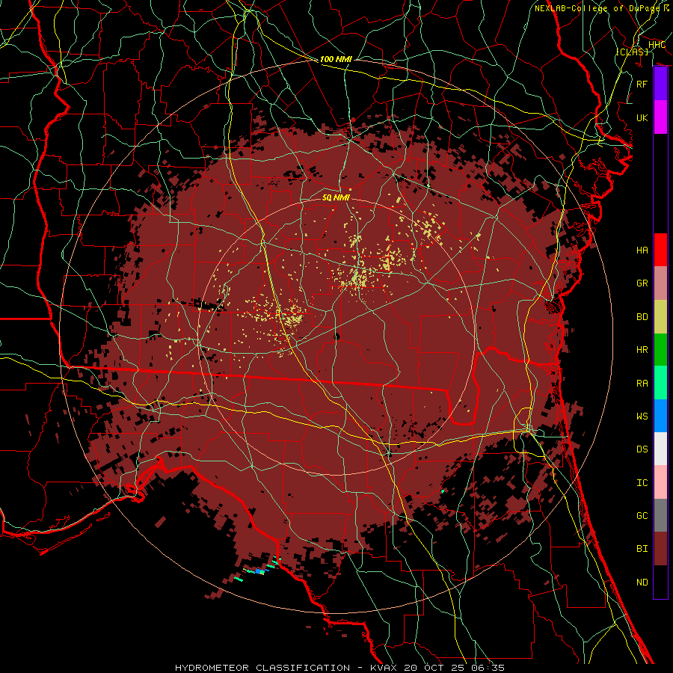Viewport: 673px width, 673px height.
Task: Select the gray GC legend swatch
Action: click(x=660, y=515)
